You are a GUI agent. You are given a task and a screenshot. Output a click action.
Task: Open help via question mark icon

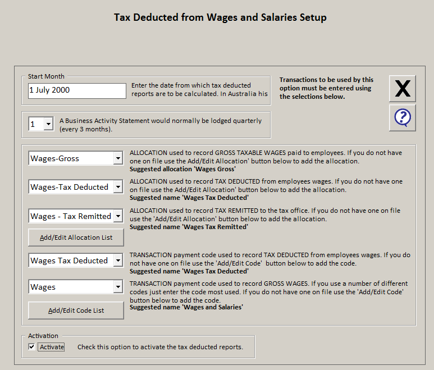[x=402, y=117]
